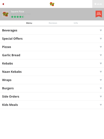Expand the Pizzas section arrow
Screen dimensions: 104x139
[101, 47]
